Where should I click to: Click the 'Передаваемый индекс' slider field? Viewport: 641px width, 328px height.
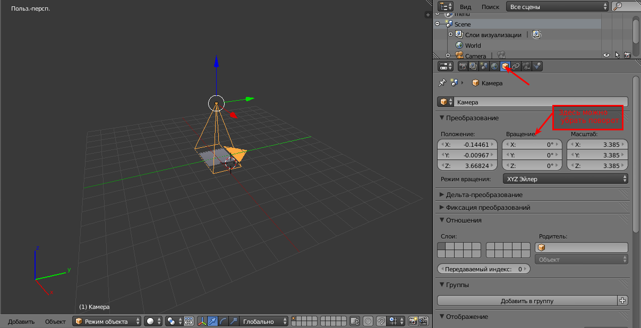click(x=483, y=269)
